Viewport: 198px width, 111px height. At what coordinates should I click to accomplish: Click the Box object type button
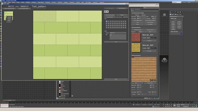[173, 21]
